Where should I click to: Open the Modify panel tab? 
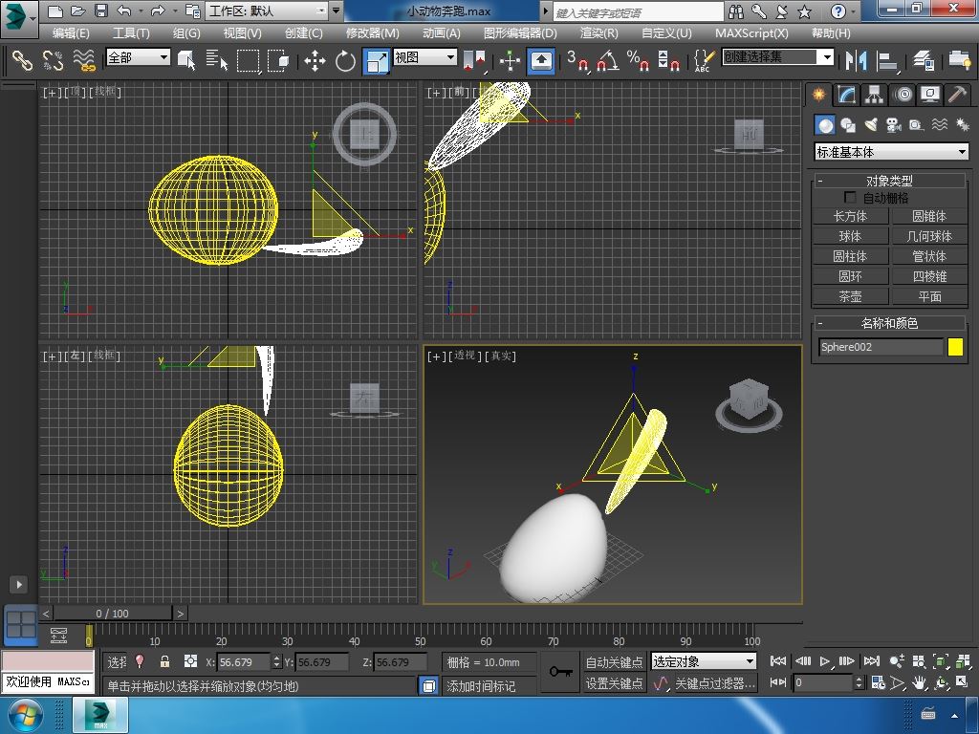(x=846, y=95)
